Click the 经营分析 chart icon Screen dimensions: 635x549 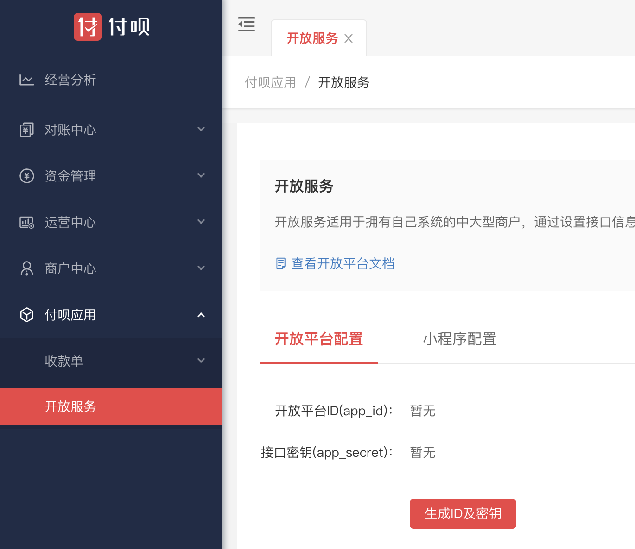(x=26, y=80)
